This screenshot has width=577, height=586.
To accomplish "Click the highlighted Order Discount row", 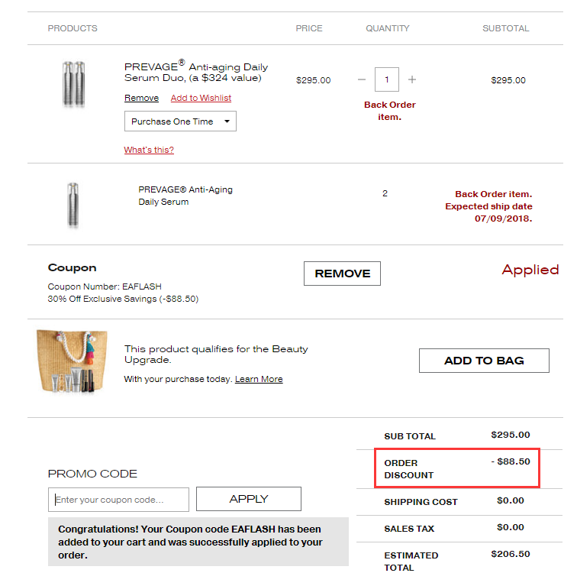I will point(457,468).
